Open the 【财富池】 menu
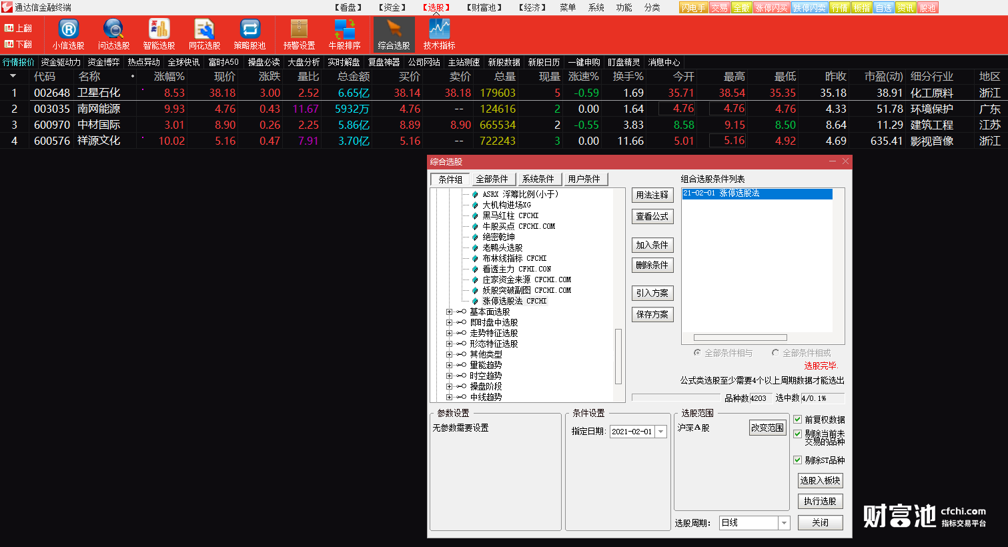Viewport: 1008px width, 547px height. click(483, 7)
